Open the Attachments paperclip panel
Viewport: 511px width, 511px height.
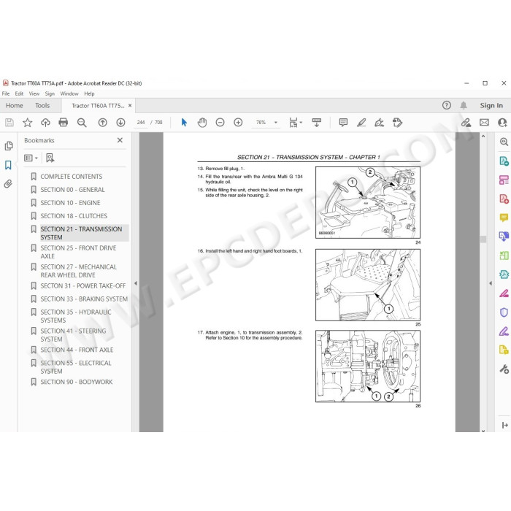click(9, 184)
